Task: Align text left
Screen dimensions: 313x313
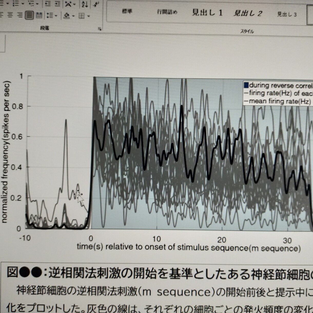Action: pyautogui.click(x=1, y=15)
